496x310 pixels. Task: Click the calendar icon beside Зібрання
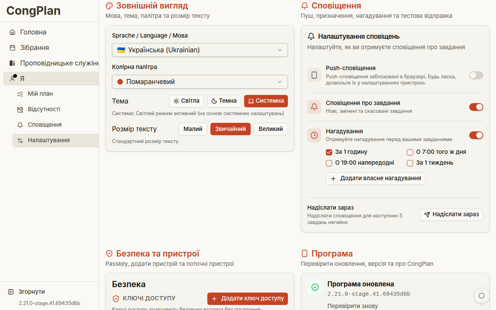pyautogui.click(x=12, y=48)
